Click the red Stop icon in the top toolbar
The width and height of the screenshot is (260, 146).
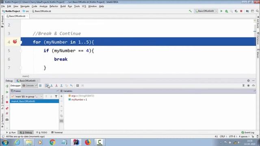pyautogui.click(x=241, y=11)
